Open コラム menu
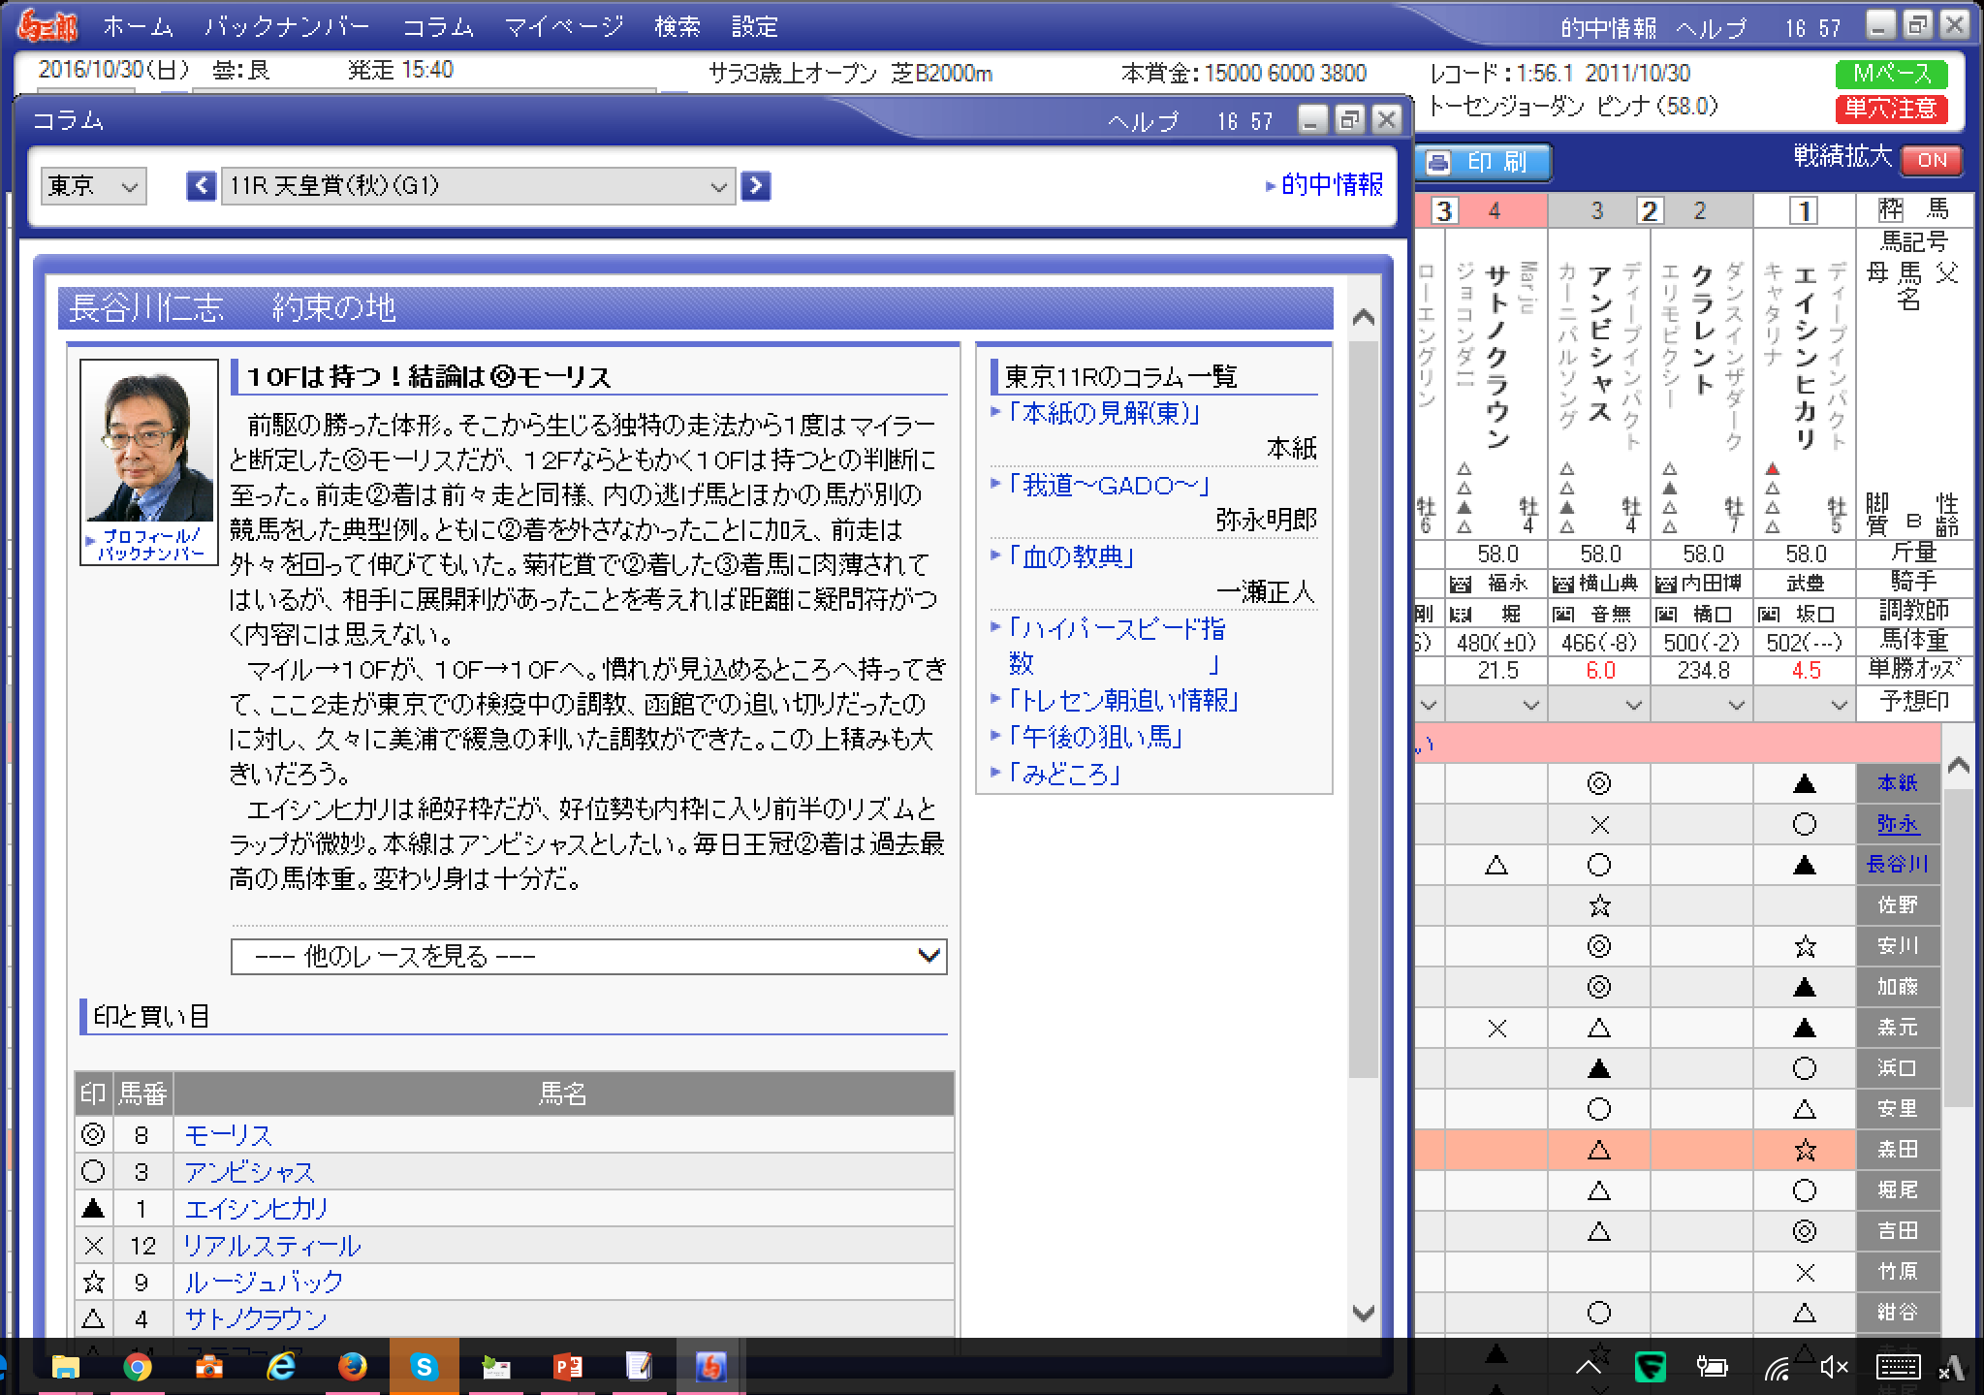The width and height of the screenshot is (1984, 1395). pos(437,27)
